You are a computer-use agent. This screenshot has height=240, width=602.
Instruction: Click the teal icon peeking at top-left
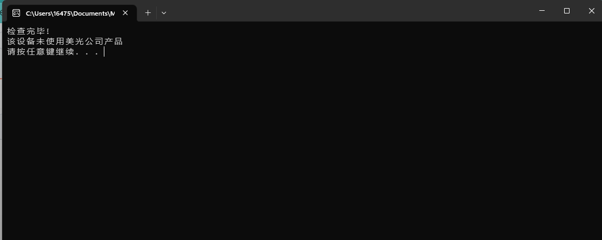click(1, 11)
